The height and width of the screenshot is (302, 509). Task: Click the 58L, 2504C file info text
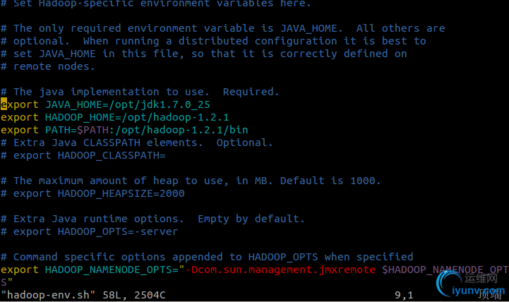pyautogui.click(x=134, y=295)
